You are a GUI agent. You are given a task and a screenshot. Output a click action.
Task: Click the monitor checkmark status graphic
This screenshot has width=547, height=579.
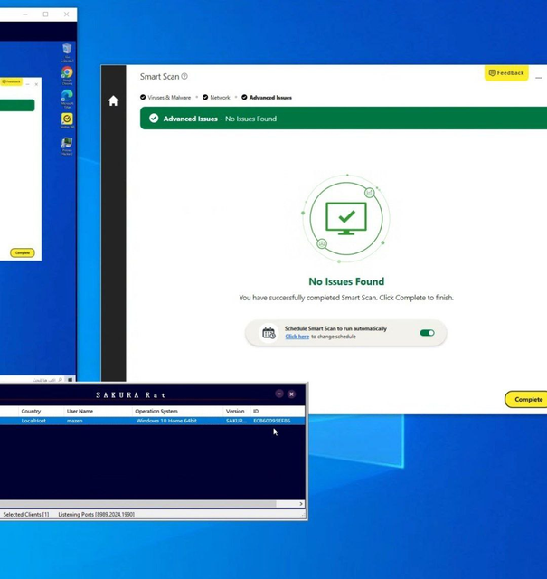[x=346, y=218]
